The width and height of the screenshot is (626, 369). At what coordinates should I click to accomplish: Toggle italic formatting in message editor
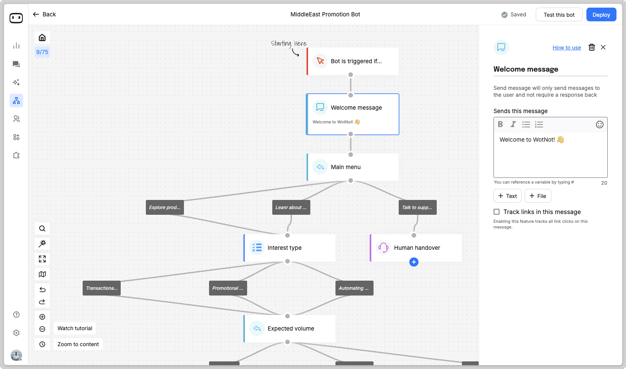[513, 124]
